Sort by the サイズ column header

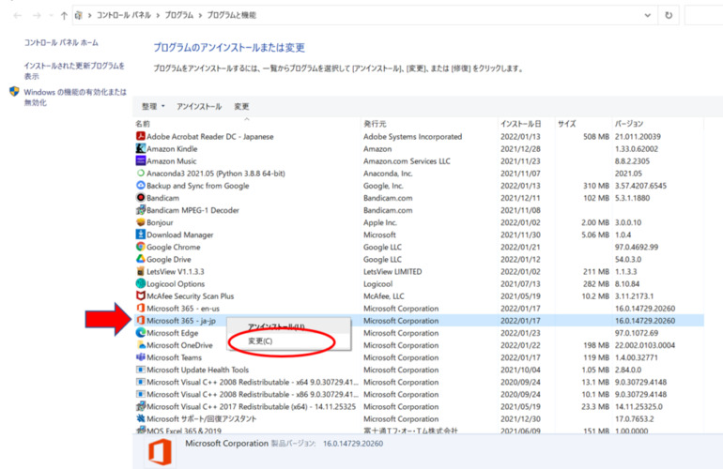[583, 124]
